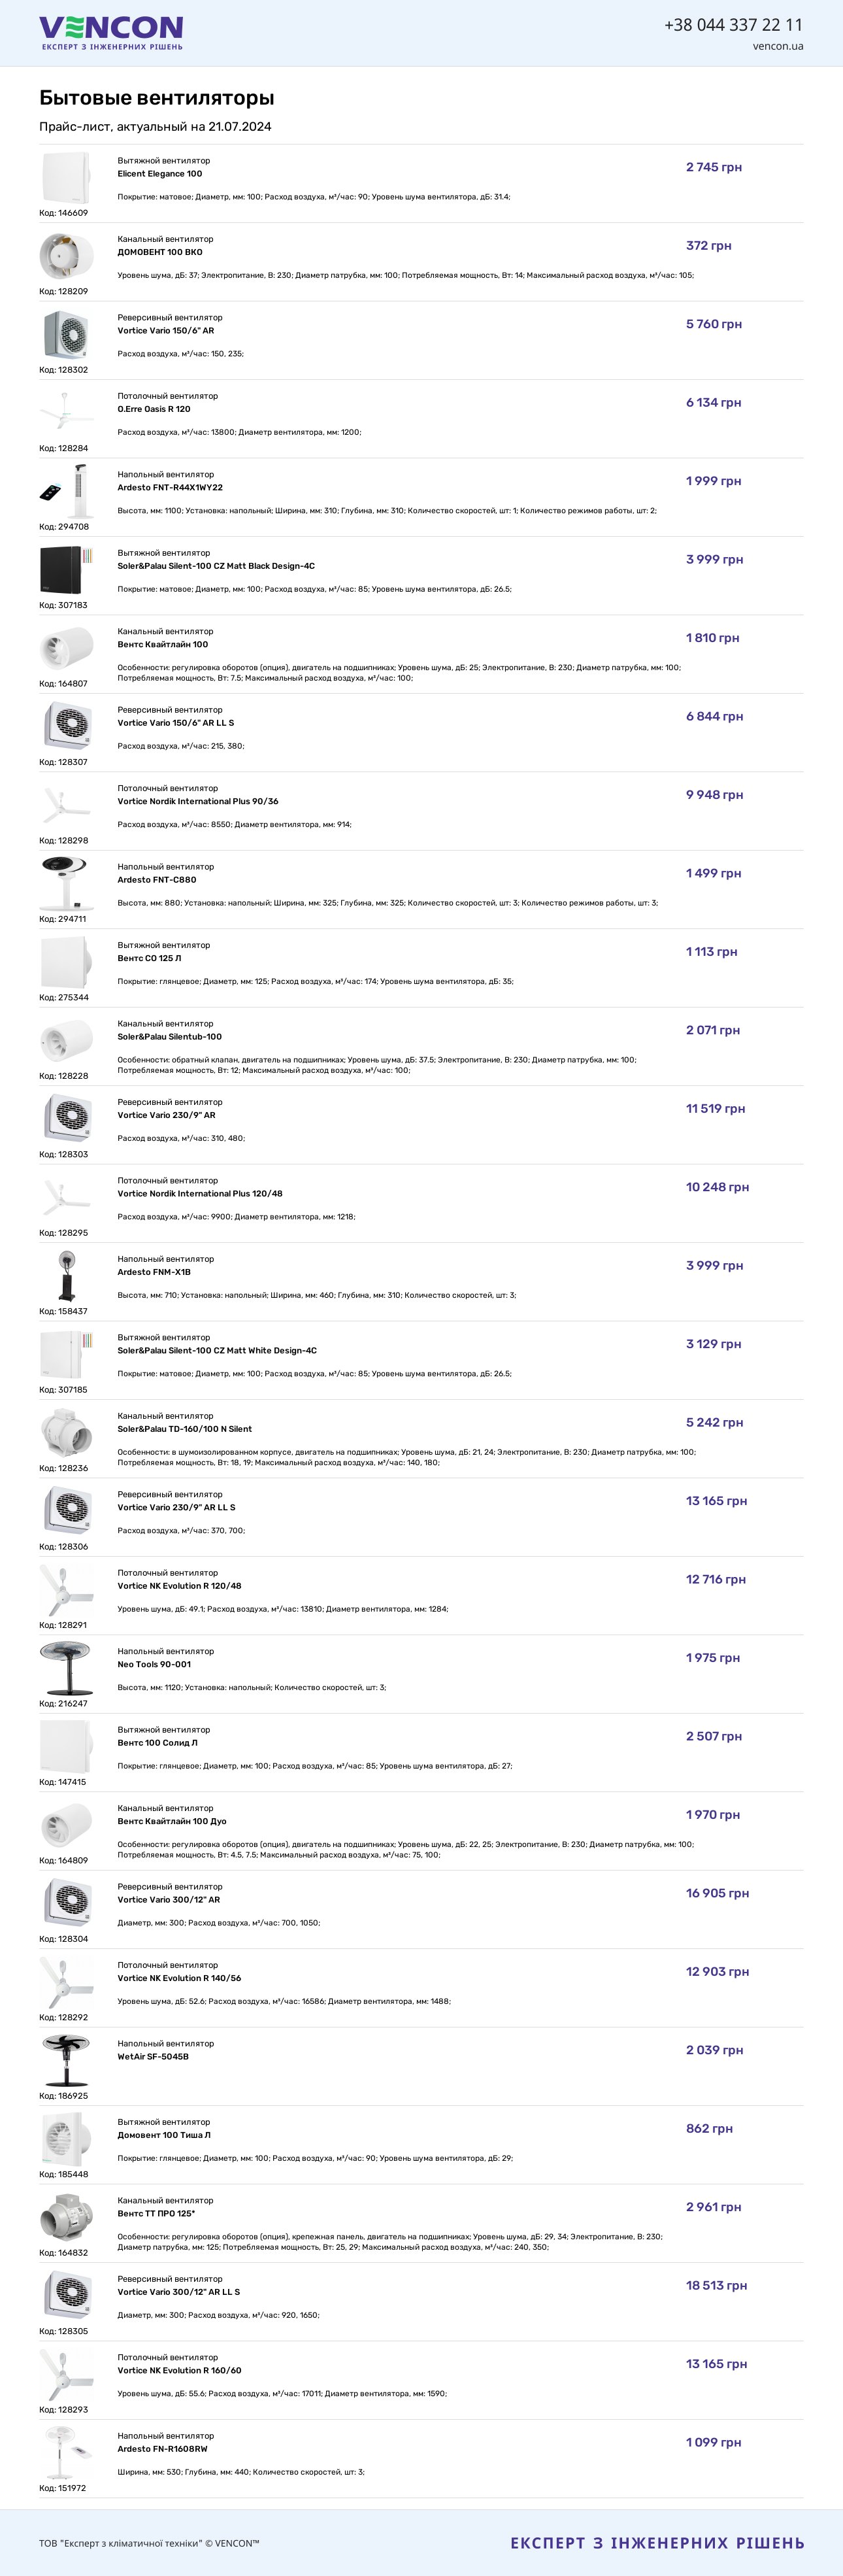The width and height of the screenshot is (843, 2576).
Task: Open the WetAir SF-5045B fan thumbnail
Action: 66,2060
